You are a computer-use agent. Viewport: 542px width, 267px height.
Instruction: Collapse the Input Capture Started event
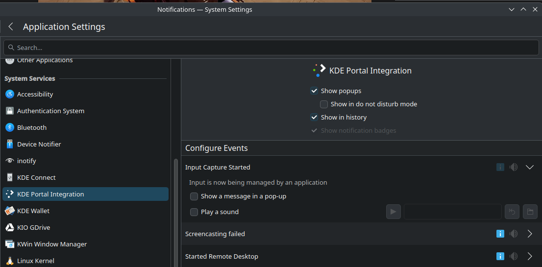click(529, 167)
